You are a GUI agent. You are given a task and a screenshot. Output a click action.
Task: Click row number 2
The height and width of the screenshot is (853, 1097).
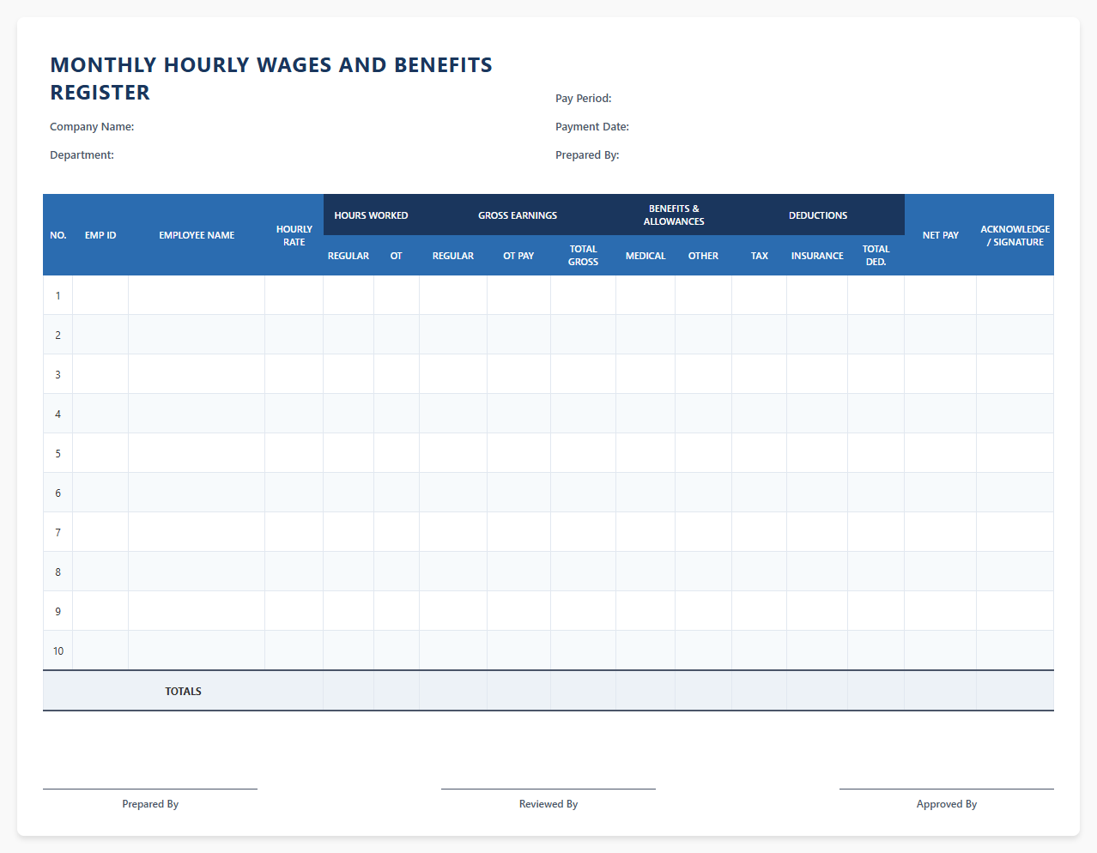58,335
